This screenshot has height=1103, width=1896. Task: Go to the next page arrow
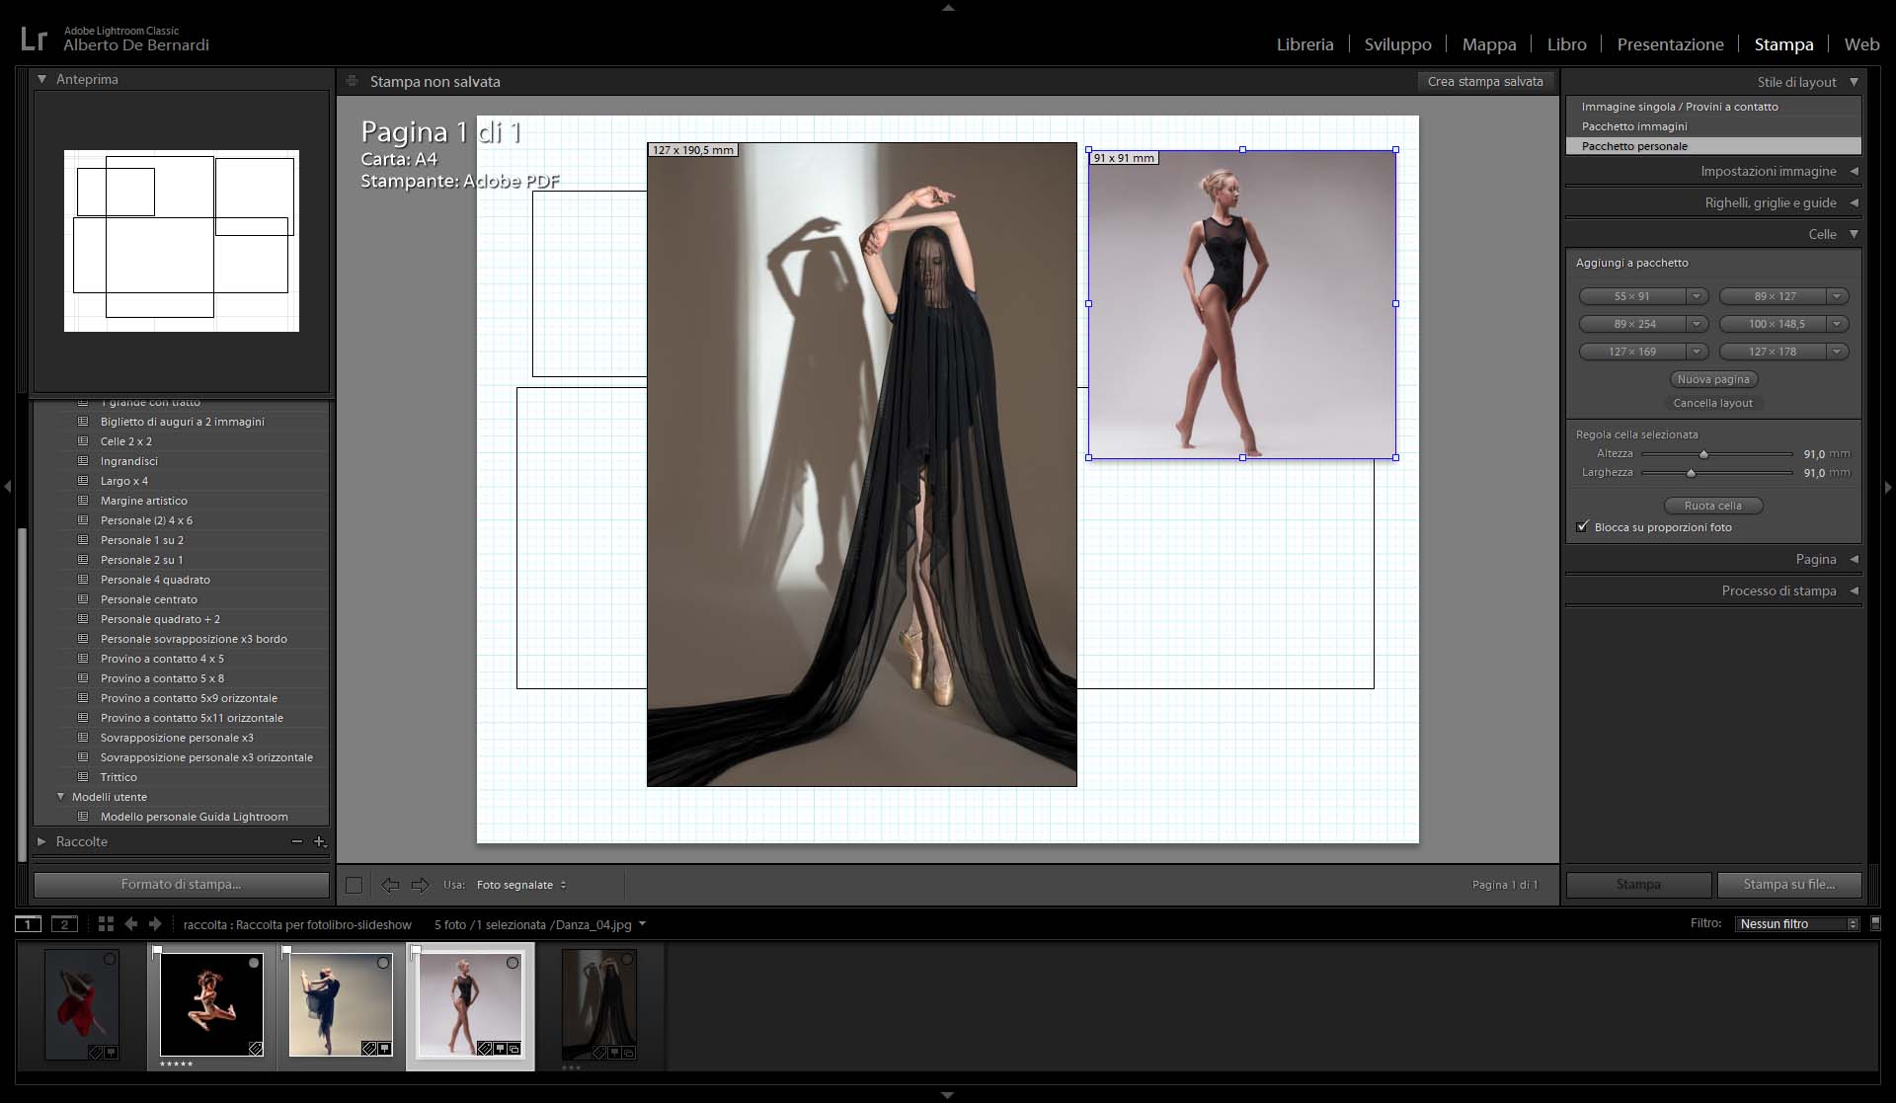point(421,885)
